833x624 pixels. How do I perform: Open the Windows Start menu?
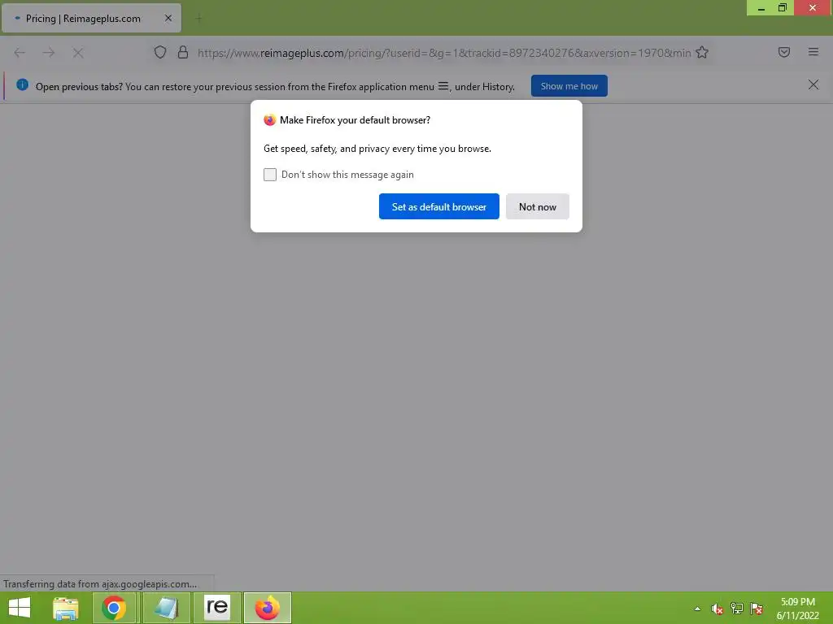(x=20, y=608)
